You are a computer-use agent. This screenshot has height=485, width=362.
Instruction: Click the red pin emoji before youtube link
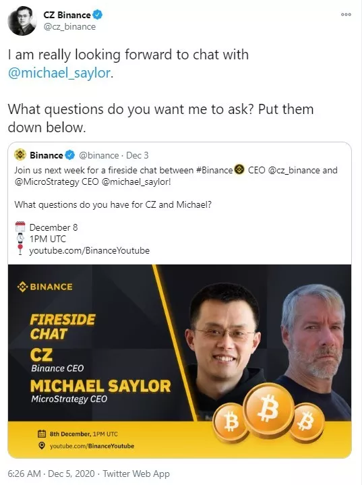(20, 250)
